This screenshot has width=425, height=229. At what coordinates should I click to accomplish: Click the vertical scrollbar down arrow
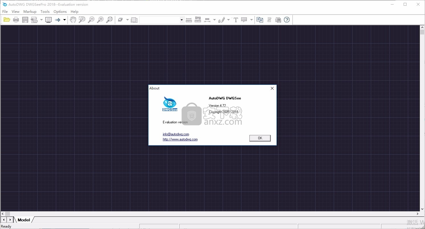coord(422,209)
